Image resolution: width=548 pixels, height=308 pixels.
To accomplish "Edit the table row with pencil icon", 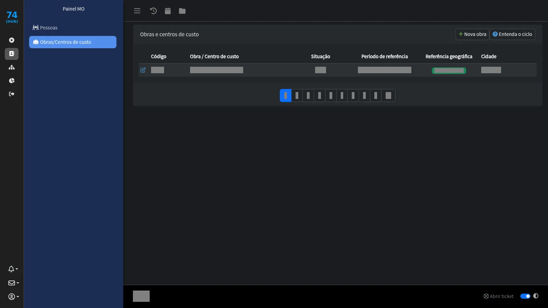I will point(143,70).
